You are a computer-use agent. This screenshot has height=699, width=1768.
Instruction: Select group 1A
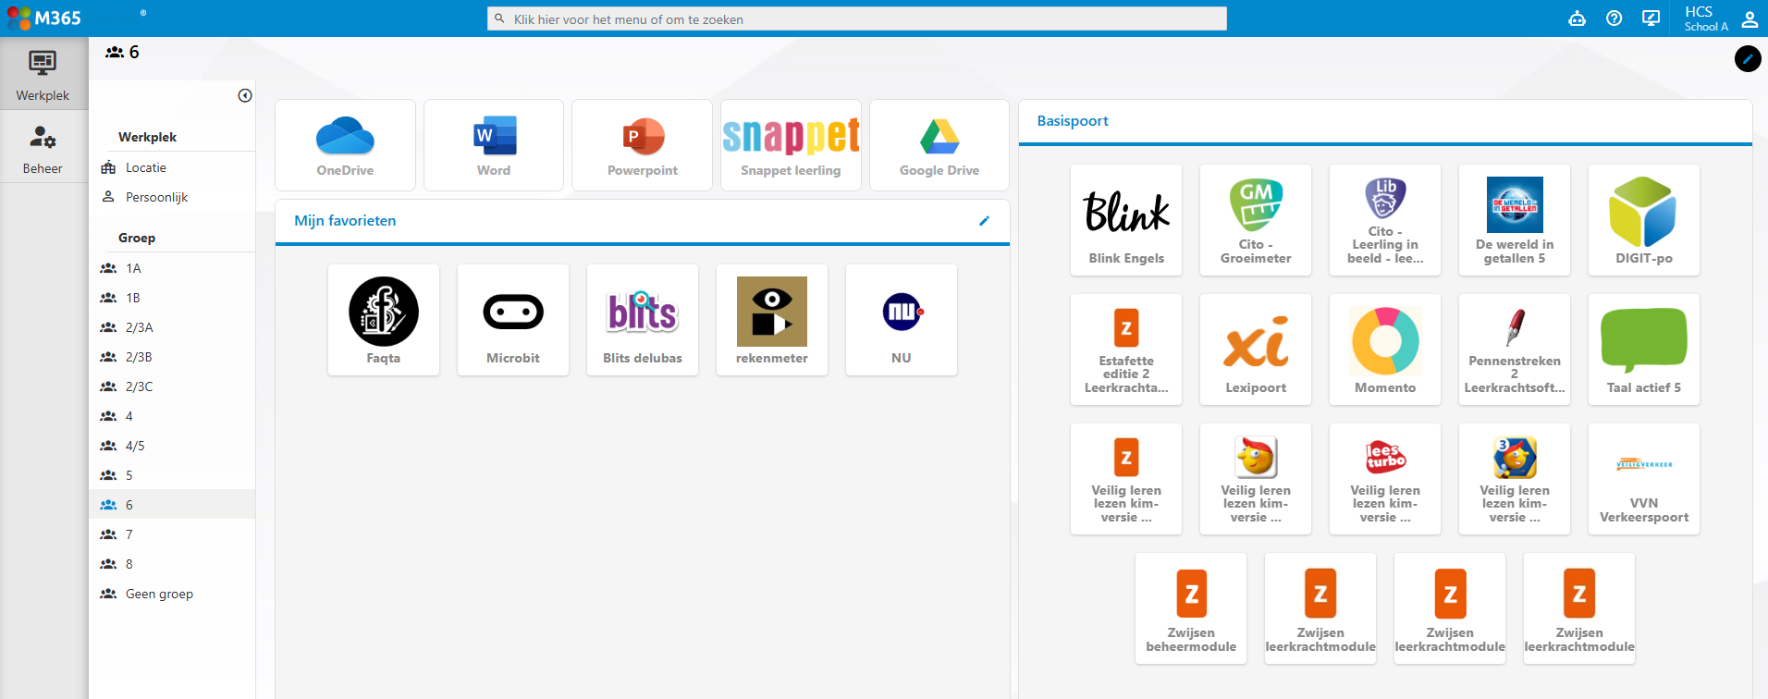click(172, 268)
